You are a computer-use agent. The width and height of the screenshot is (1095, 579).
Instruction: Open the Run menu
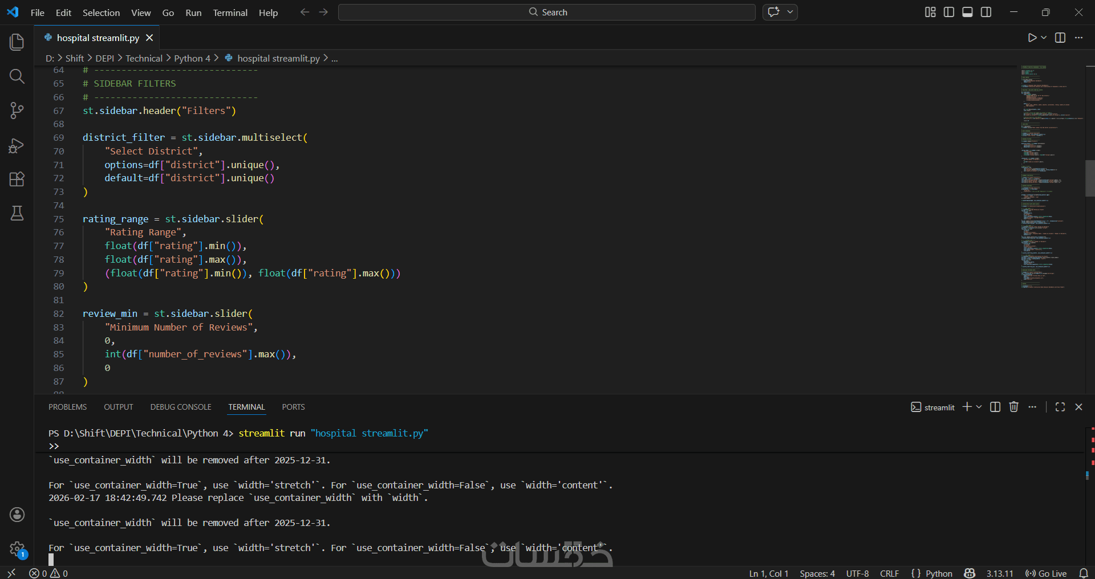pyautogui.click(x=193, y=13)
